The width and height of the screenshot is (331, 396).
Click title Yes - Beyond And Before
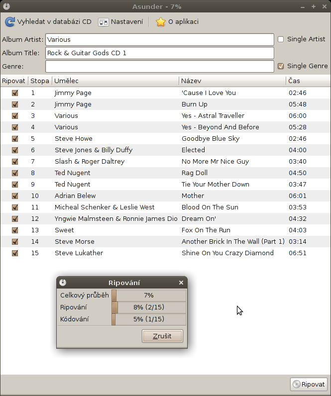220,127
